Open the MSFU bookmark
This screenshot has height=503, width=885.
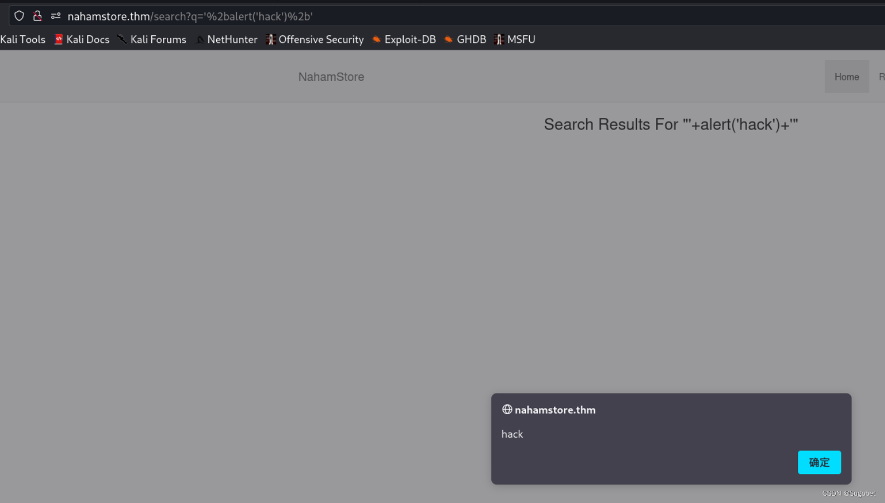[515, 39]
